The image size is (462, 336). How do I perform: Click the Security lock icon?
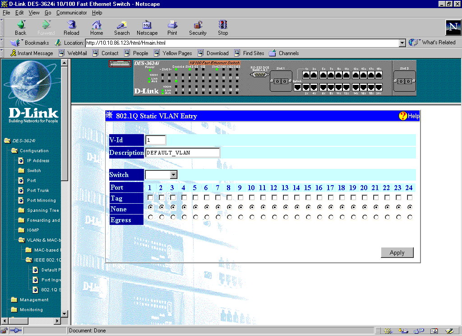pyautogui.click(x=198, y=25)
